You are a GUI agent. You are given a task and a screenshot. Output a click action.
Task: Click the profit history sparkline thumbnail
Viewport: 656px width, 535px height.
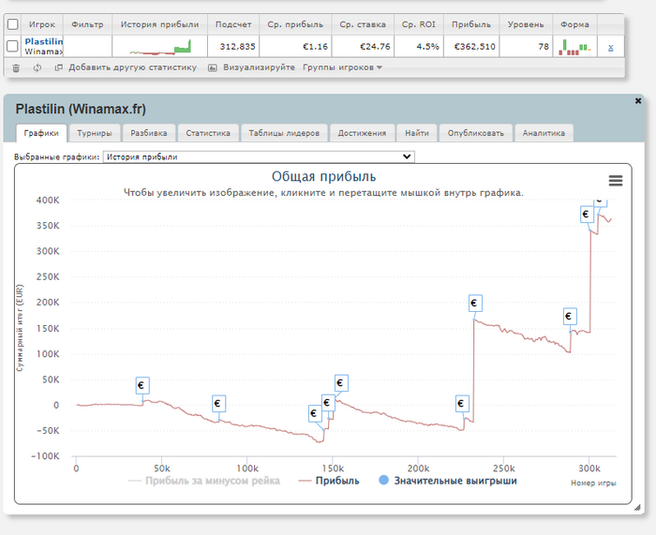pos(160,47)
